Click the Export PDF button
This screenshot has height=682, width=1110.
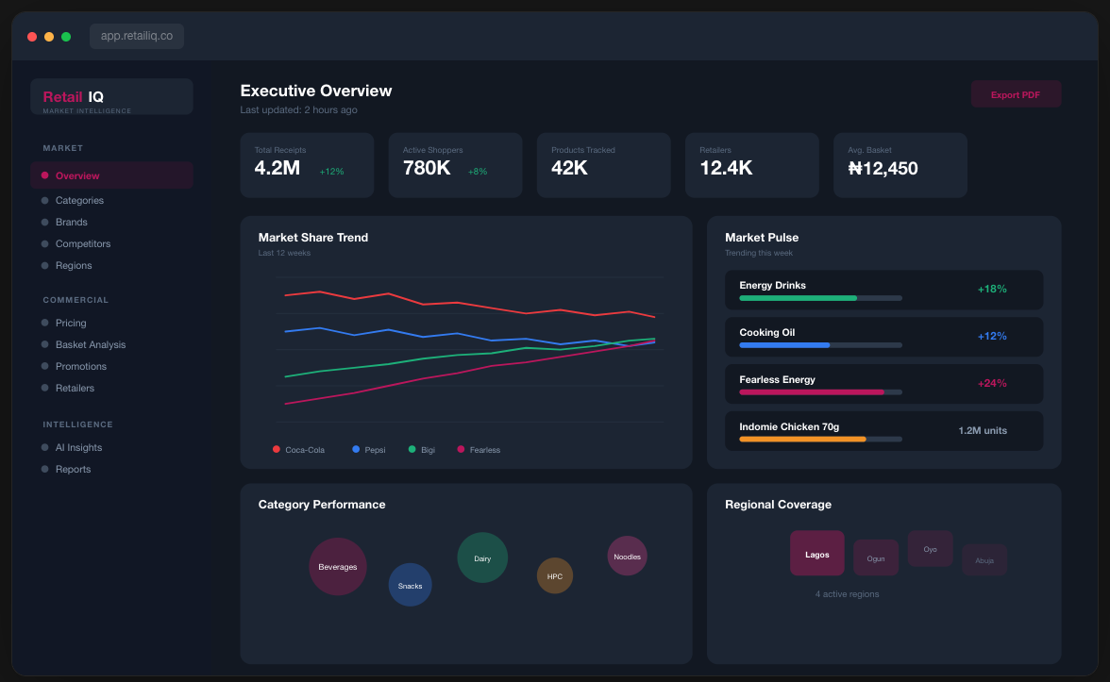click(1016, 94)
